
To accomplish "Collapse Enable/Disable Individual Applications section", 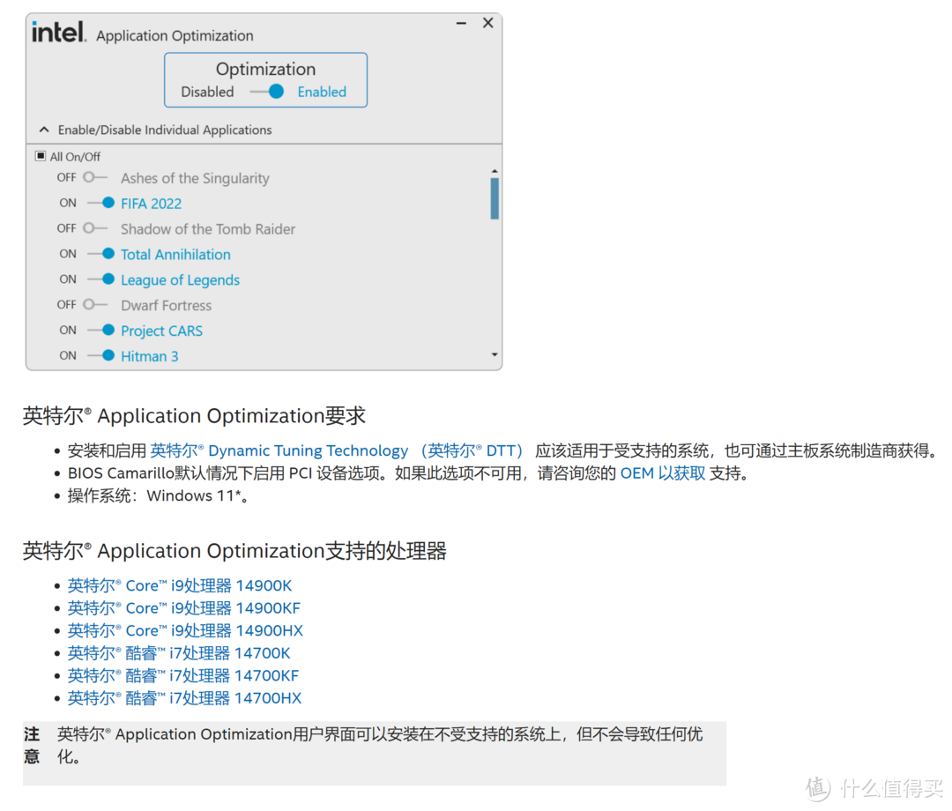I will coord(44,130).
